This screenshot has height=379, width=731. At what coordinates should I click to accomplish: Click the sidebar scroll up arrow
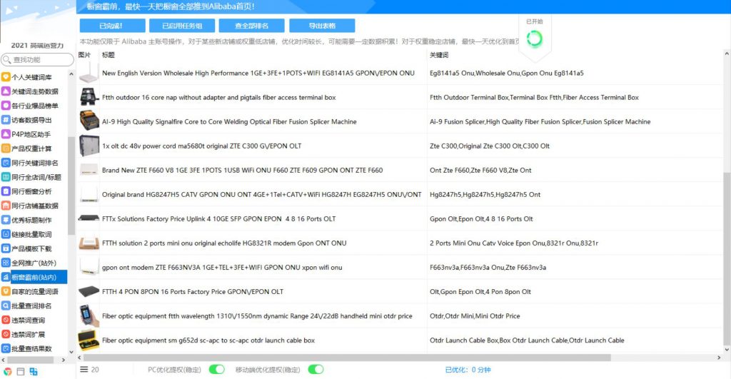(x=71, y=74)
